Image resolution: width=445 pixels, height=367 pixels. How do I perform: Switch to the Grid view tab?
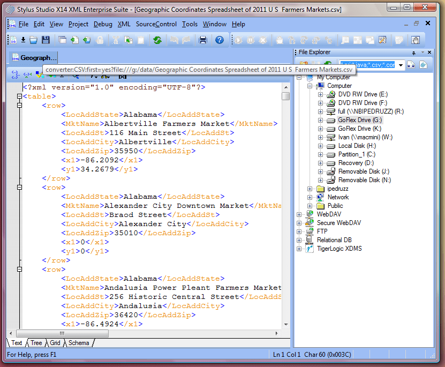click(x=55, y=343)
